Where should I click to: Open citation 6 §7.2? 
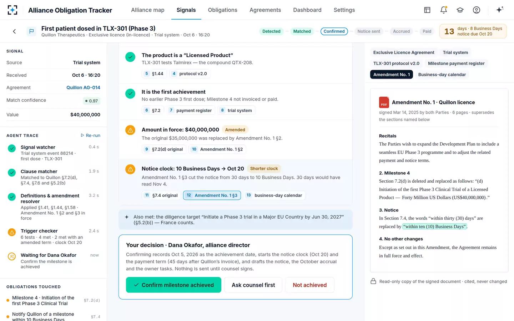[153, 111]
